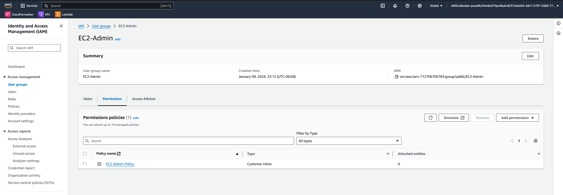Refresh the permissions policies list

430,118
